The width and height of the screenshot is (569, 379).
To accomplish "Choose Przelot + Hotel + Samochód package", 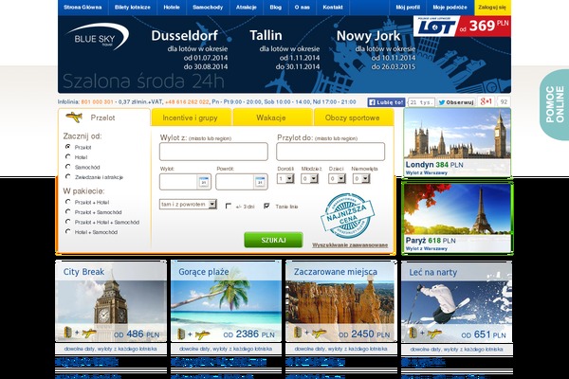I will [68, 221].
